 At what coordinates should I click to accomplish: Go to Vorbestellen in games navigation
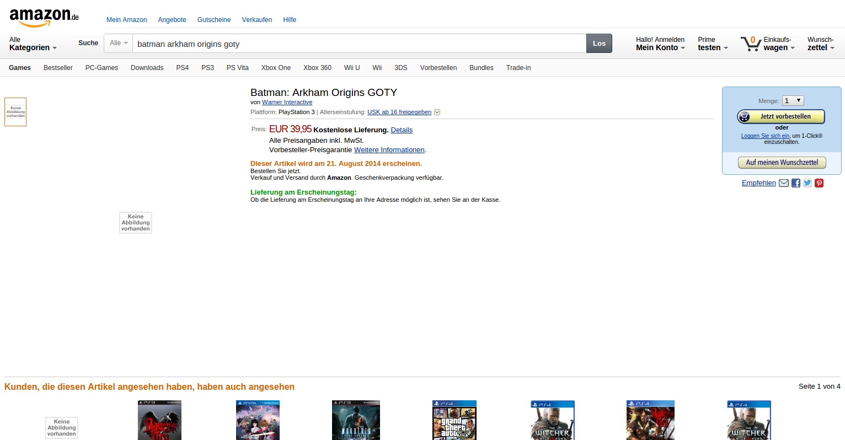pos(438,68)
